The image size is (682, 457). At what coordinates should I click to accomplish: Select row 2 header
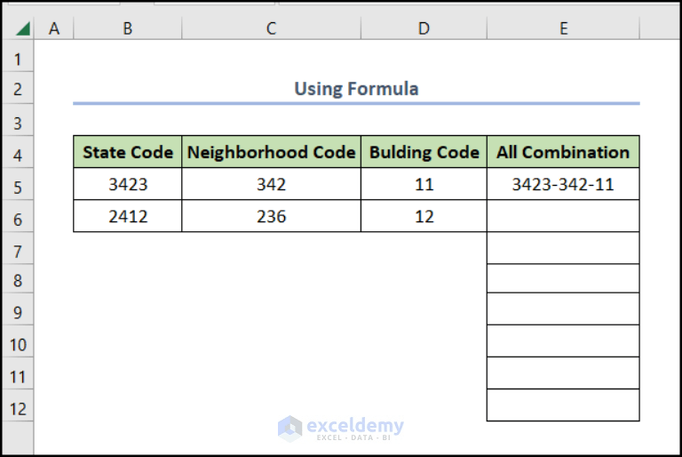(x=18, y=89)
